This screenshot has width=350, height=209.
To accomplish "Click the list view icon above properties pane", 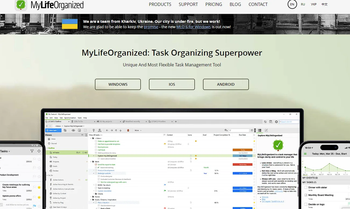I will [260, 130].
